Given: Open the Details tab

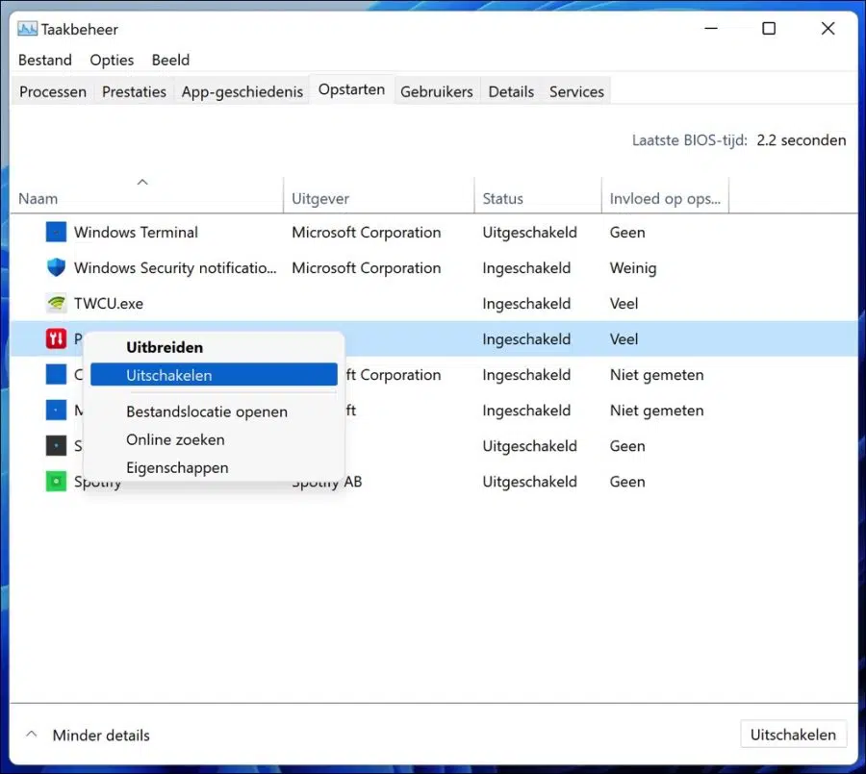Looking at the screenshot, I should [x=511, y=91].
